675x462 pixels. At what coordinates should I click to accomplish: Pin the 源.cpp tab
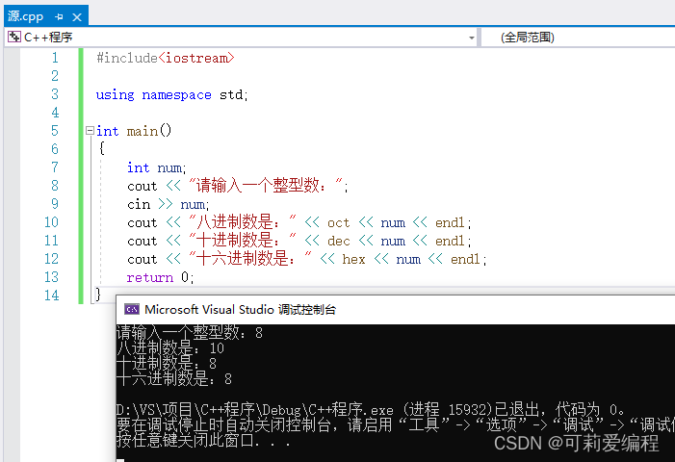pos(59,17)
